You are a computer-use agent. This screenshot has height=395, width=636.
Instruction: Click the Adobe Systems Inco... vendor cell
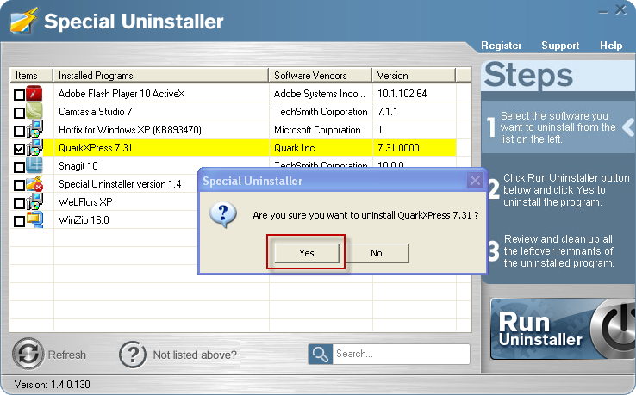[320, 94]
